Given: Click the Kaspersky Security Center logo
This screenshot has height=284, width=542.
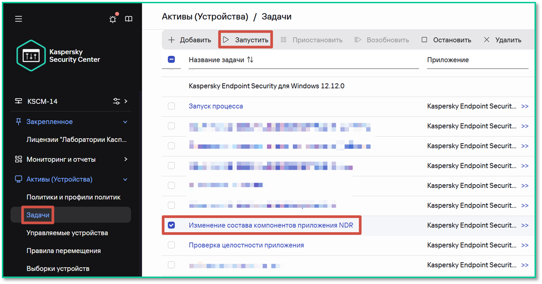Looking at the screenshot, I should coord(58,55).
